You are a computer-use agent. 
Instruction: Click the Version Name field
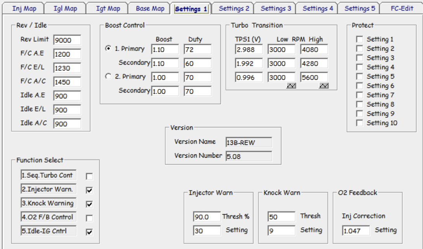click(x=248, y=143)
